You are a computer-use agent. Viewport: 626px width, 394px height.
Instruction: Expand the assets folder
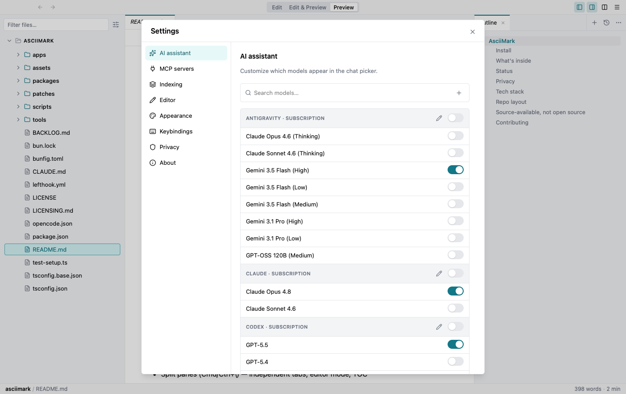click(18, 68)
